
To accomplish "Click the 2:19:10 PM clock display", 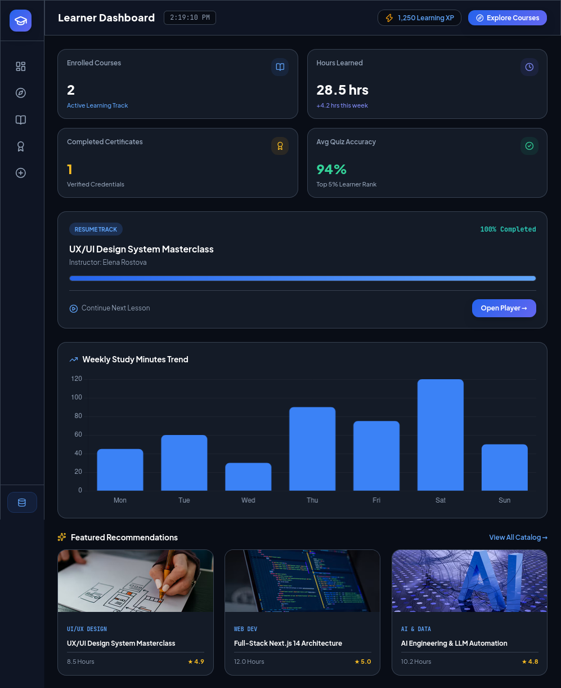I will tap(190, 18).
